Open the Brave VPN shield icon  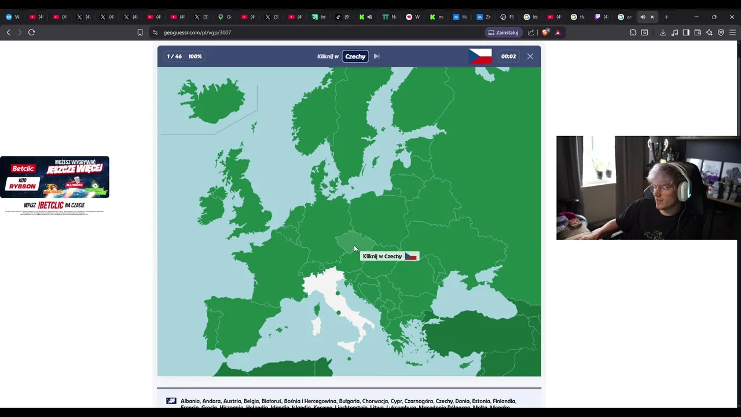721,32
